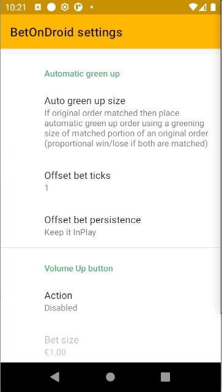Tap the Automatic green up section header
The width and height of the screenshot is (222, 392).
tap(82, 73)
